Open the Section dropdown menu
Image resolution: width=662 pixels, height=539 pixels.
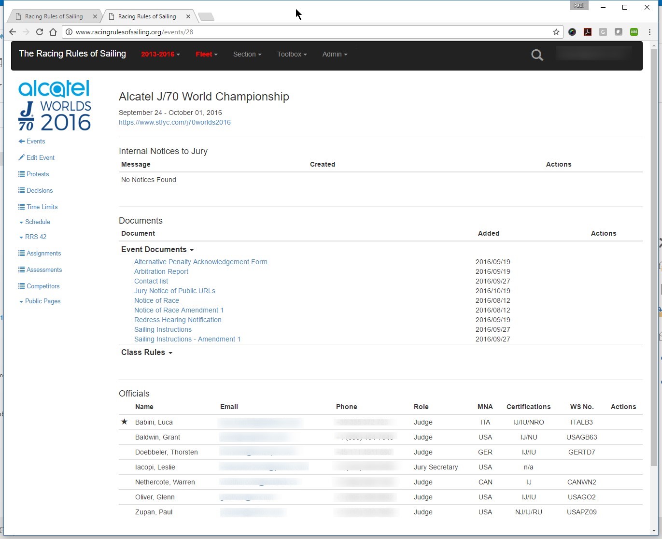coord(247,54)
